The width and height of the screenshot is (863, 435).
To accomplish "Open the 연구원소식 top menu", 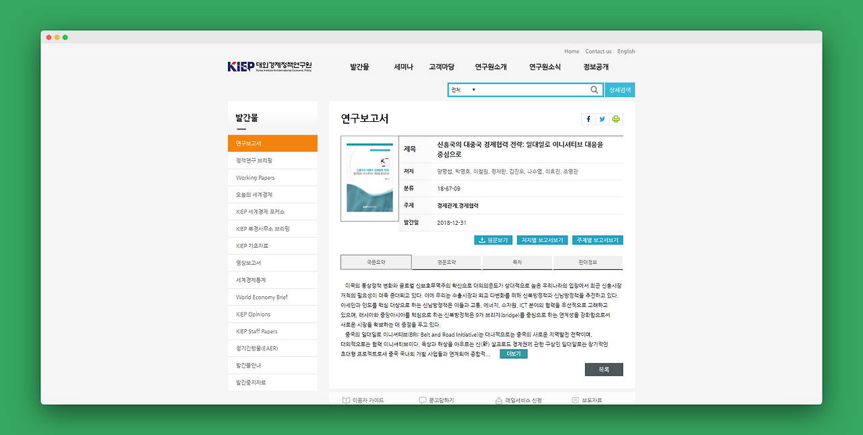I will [545, 67].
